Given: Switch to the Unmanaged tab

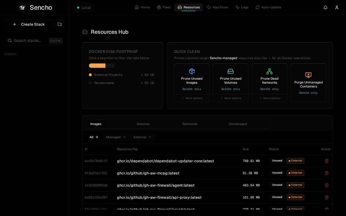Looking at the screenshot, I should pyautogui.click(x=238, y=124).
